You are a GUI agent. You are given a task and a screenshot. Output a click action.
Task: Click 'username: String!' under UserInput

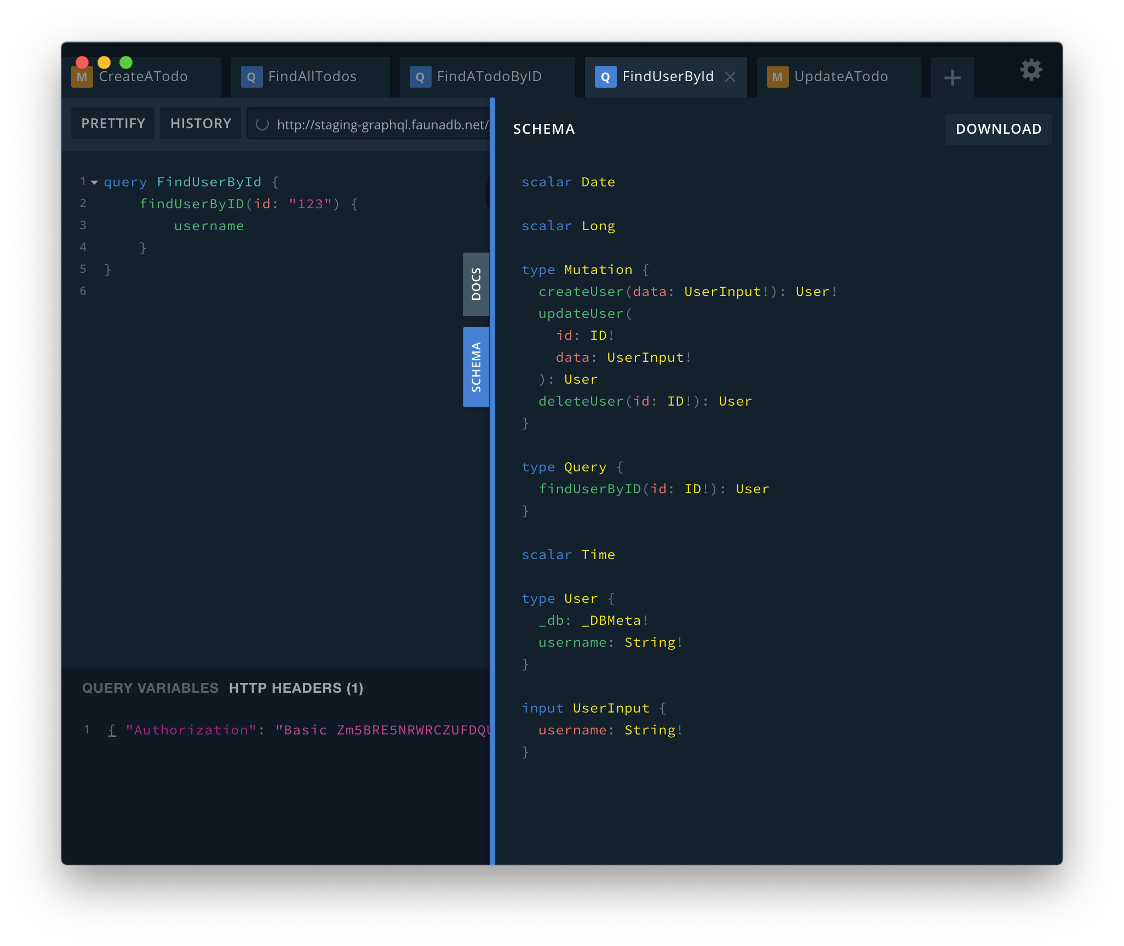click(x=610, y=730)
